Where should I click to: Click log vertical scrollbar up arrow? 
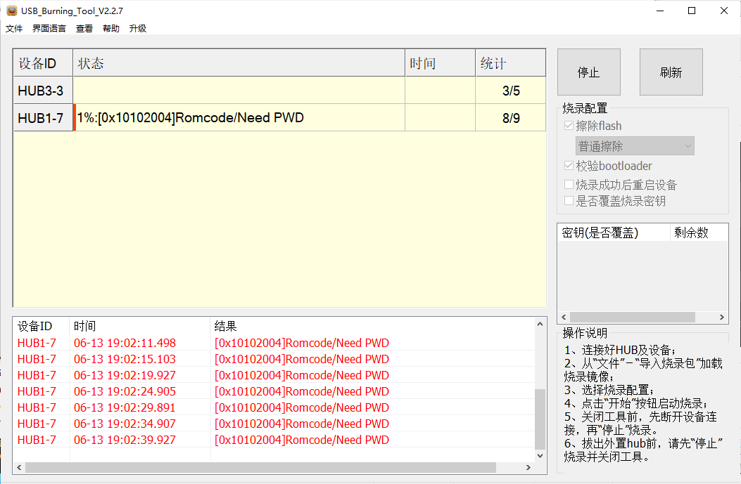tap(540, 324)
